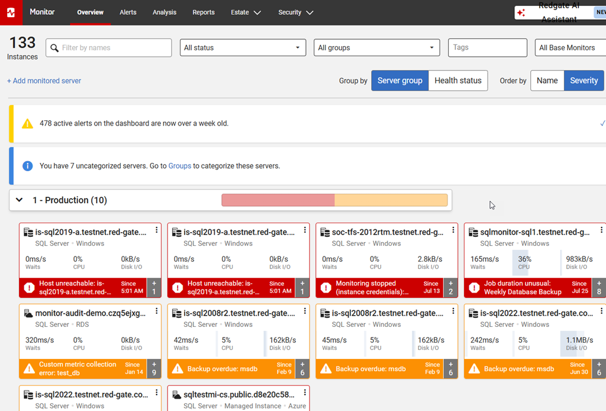This screenshot has height=411, width=606.
Task: Click the search magnifier in Filter by names
Action: click(x=54, y=48)
